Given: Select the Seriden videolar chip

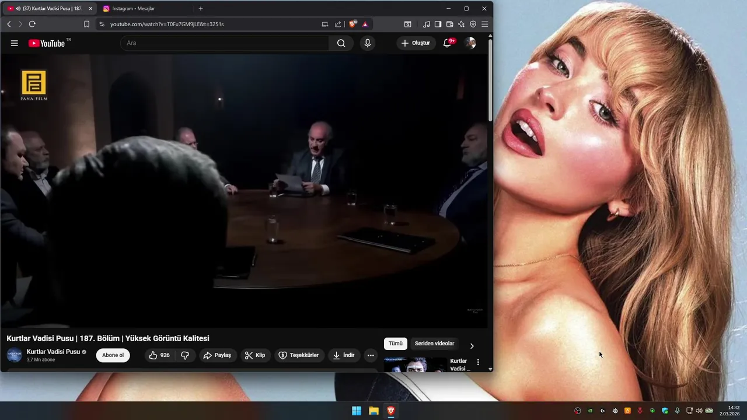Looking at the screenshot, I should [x=434, y=344].
